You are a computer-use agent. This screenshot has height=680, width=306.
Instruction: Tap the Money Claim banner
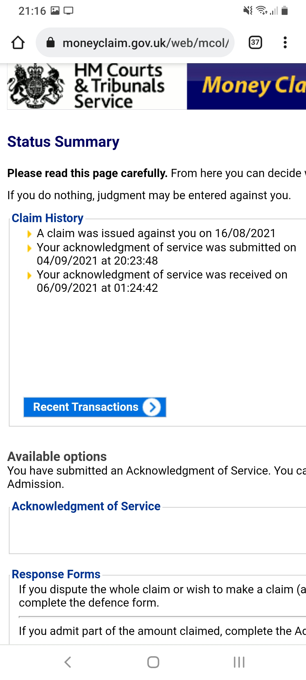tap(246, 86)
